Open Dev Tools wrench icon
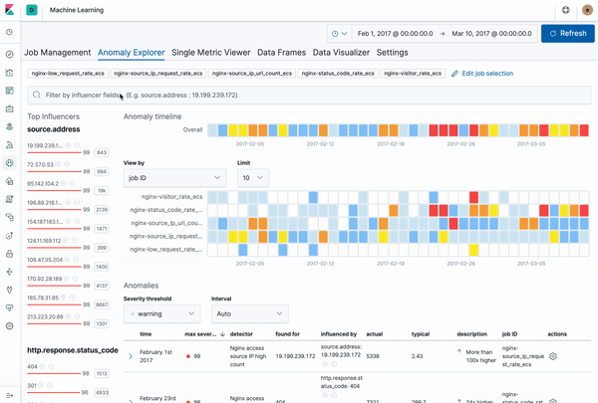 [x=10, y=290]
